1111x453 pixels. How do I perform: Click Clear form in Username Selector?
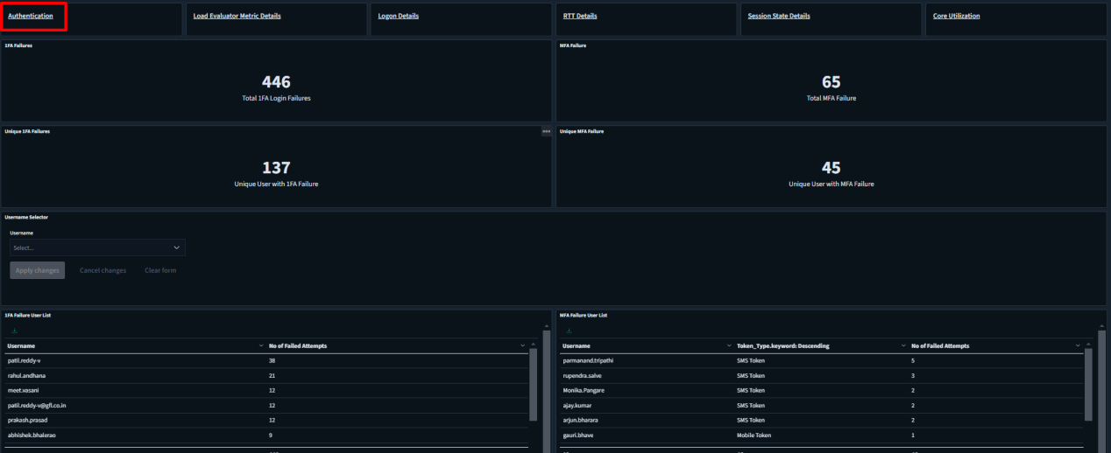pyautogui.click(x=160, y=270)
